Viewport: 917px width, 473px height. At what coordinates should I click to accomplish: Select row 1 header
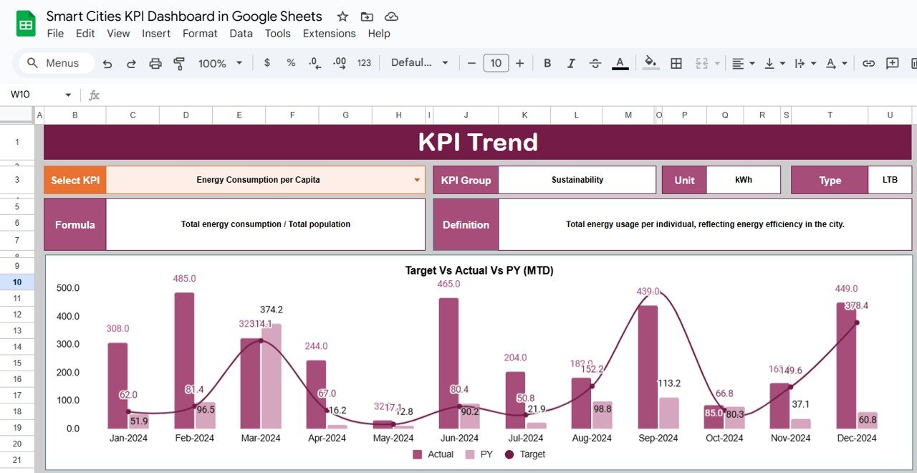point(17,142)
